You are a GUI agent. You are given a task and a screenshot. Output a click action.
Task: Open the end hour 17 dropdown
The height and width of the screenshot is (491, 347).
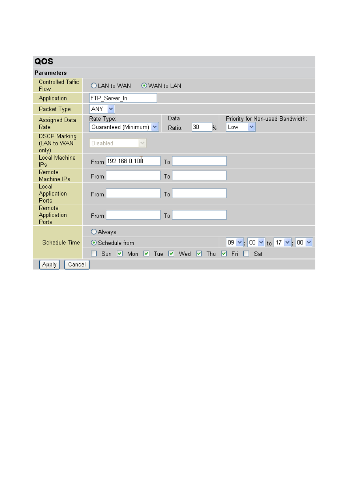pos(283,243)
